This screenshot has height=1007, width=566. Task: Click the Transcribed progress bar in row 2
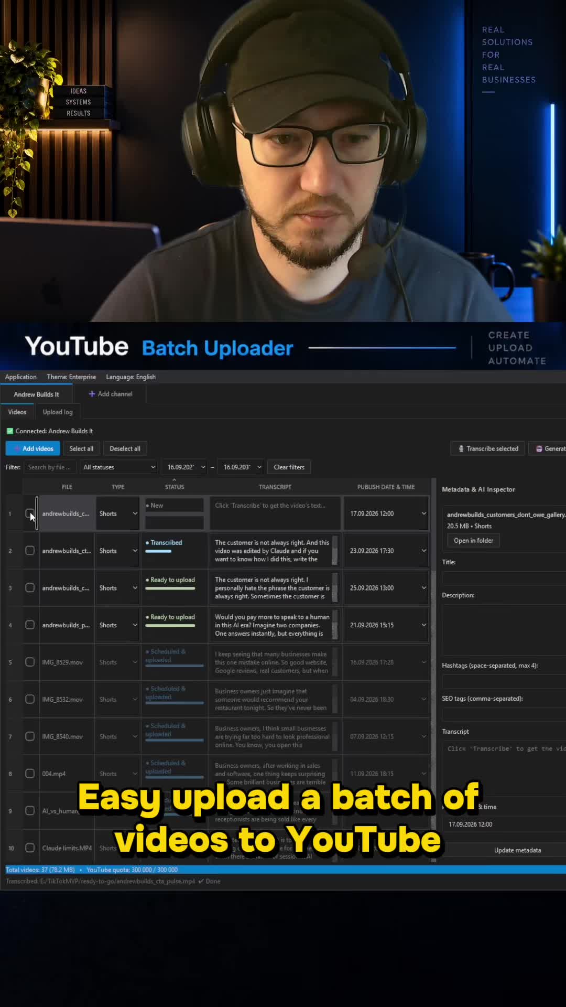click(158, 551)
